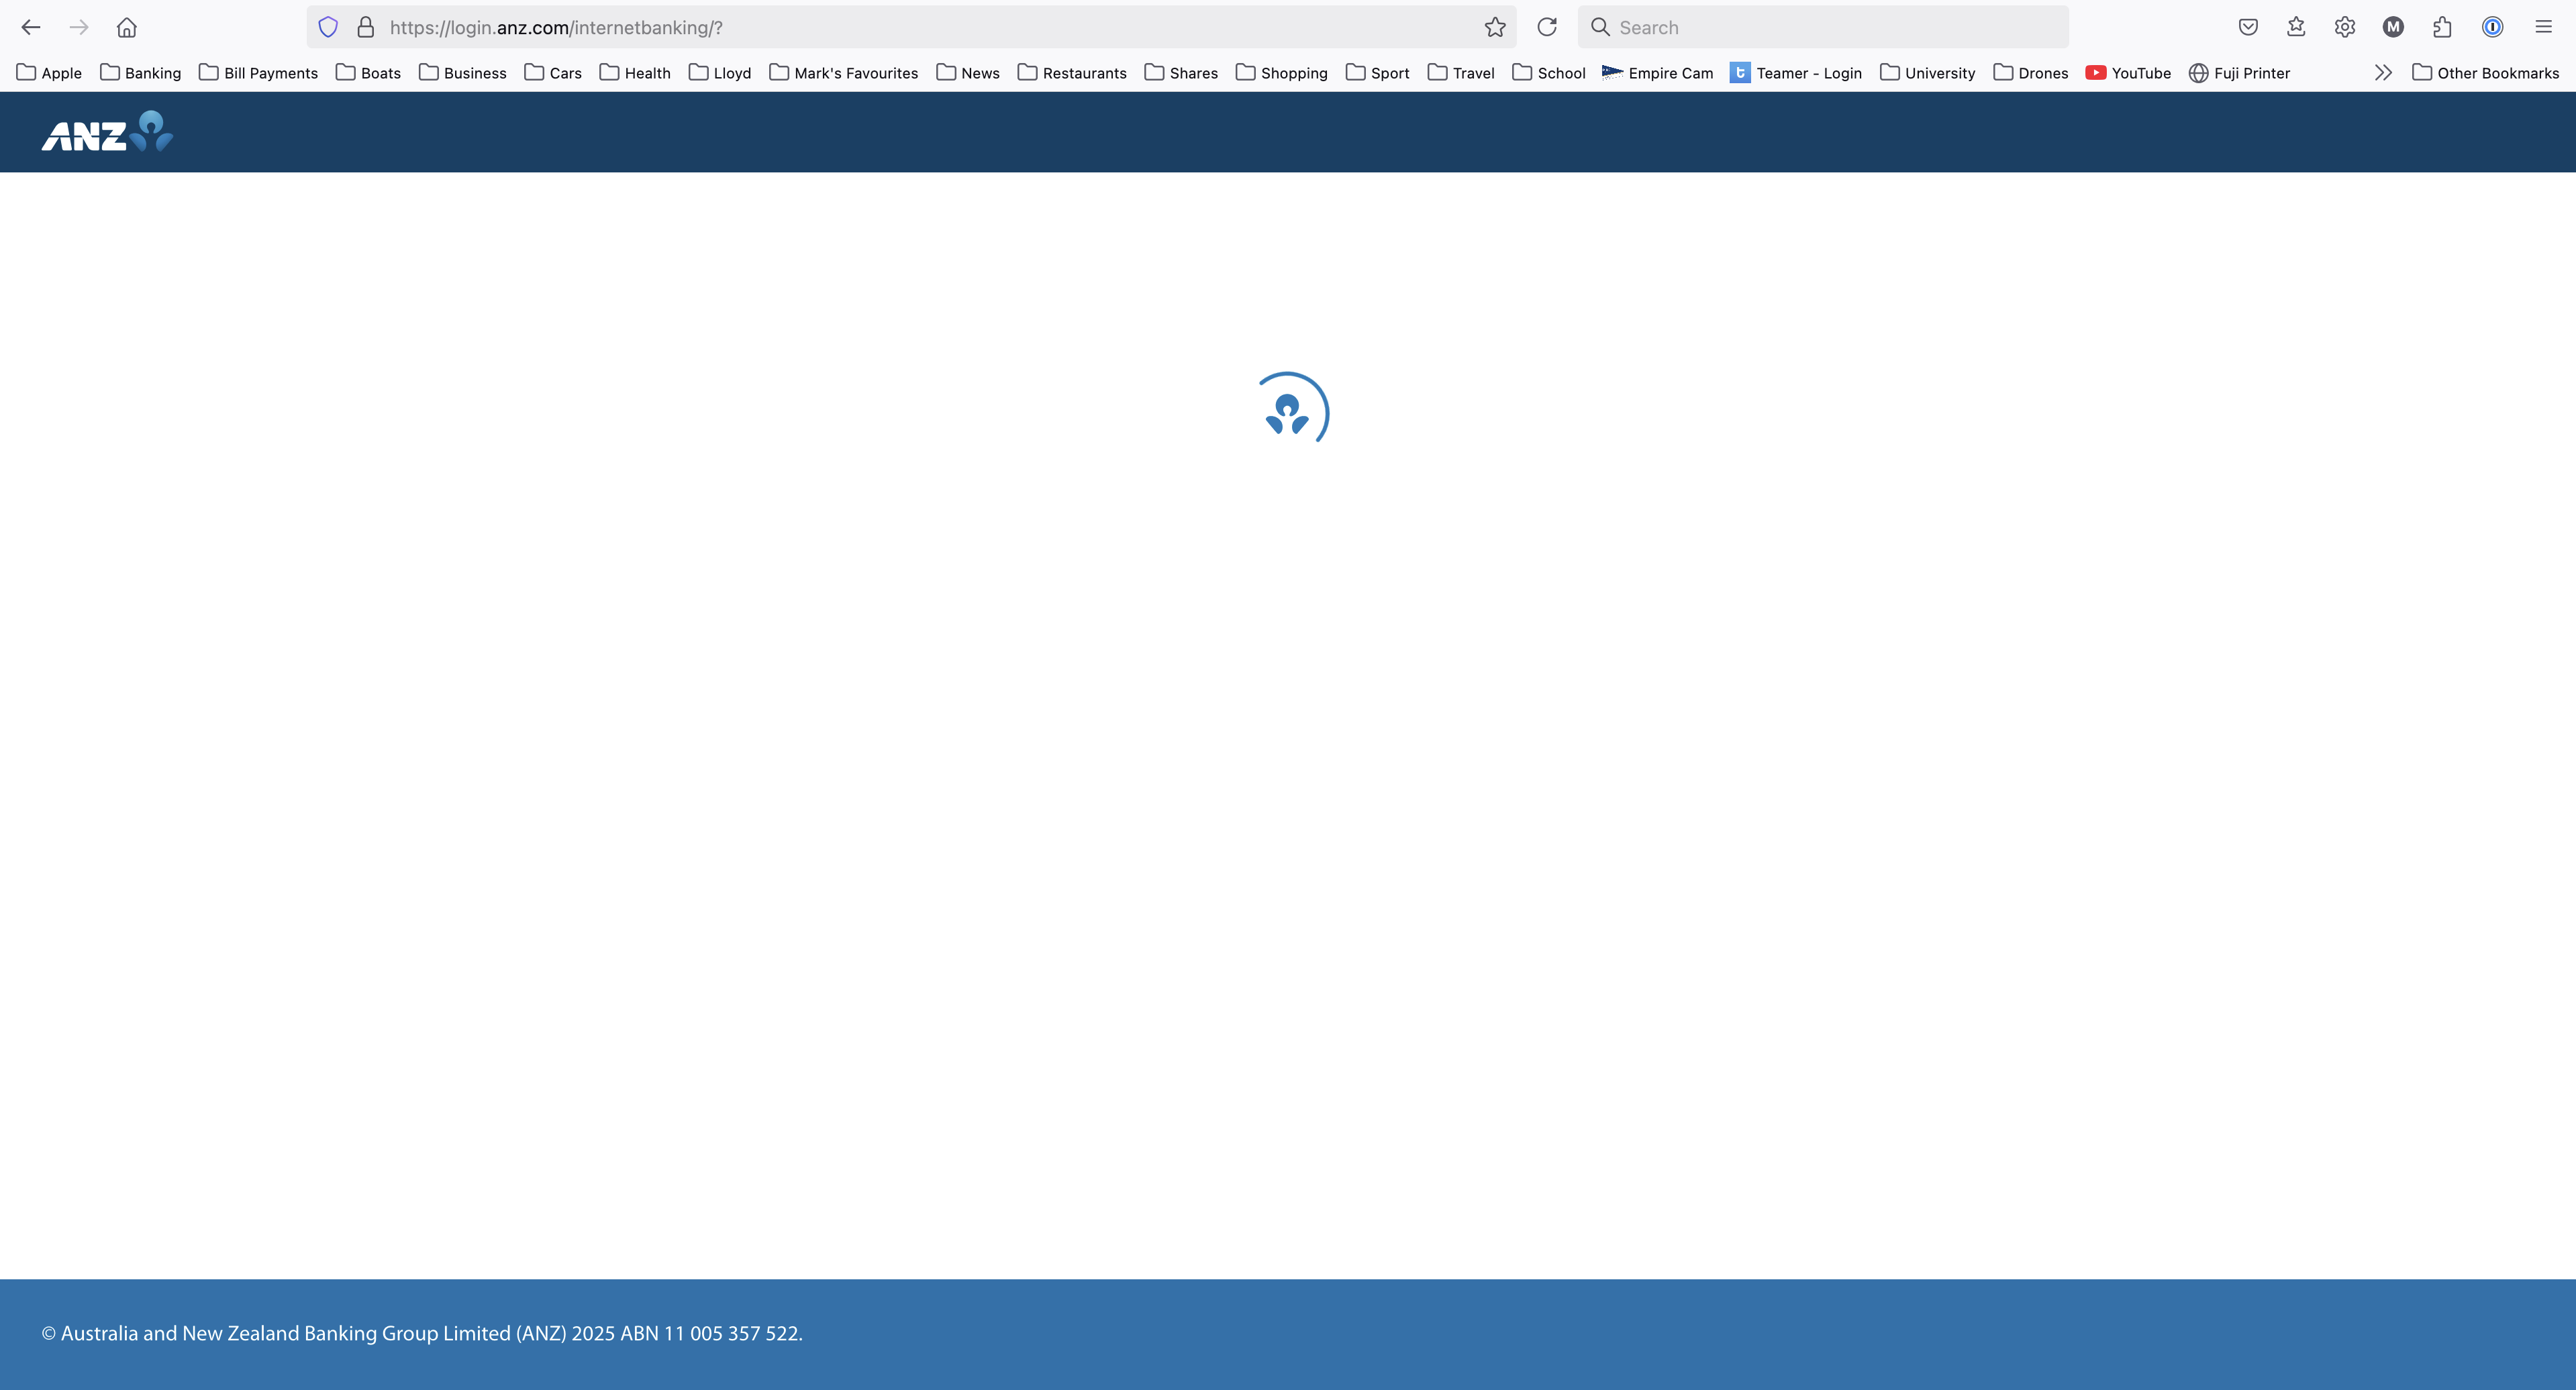This screenshot has width=2576, height=1390.
Task: Open the YouTube bookmark
Action: click(2128, 73)
